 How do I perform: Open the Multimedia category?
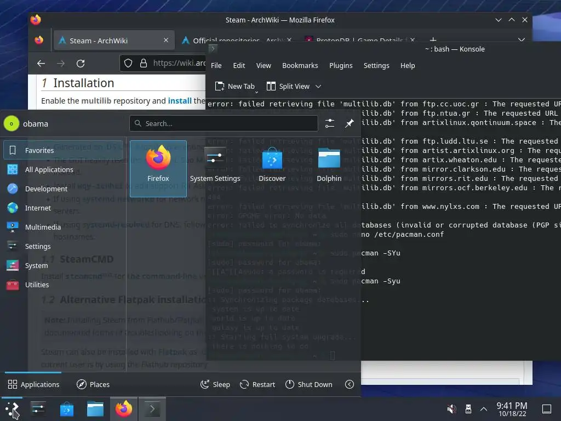(63, 227)
